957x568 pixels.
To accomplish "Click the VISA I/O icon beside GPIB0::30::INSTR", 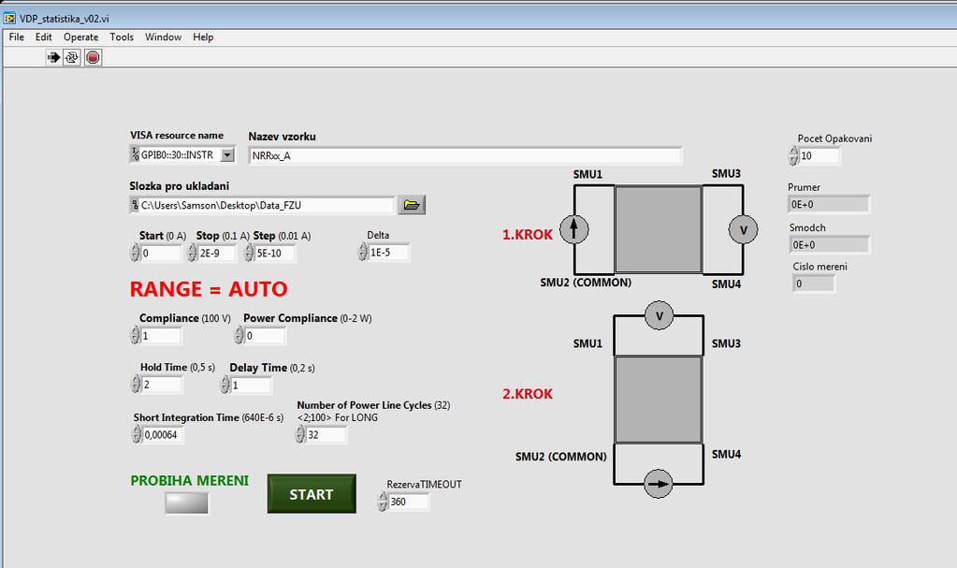I will pos(135,154).
